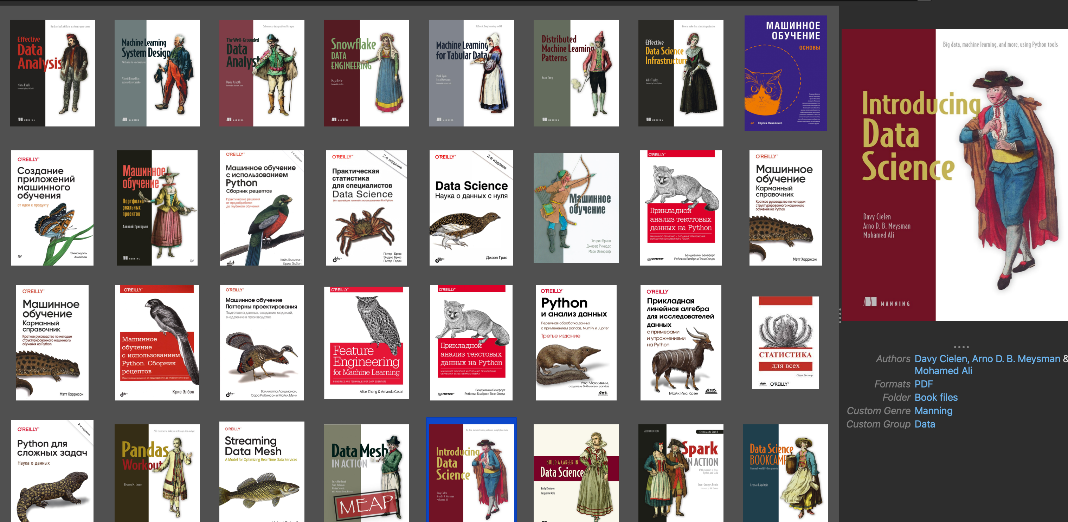Viewport: 1068px width, 522px height.
Task: Open Machine Learning System Design book cover
Action: pos(157,73)
